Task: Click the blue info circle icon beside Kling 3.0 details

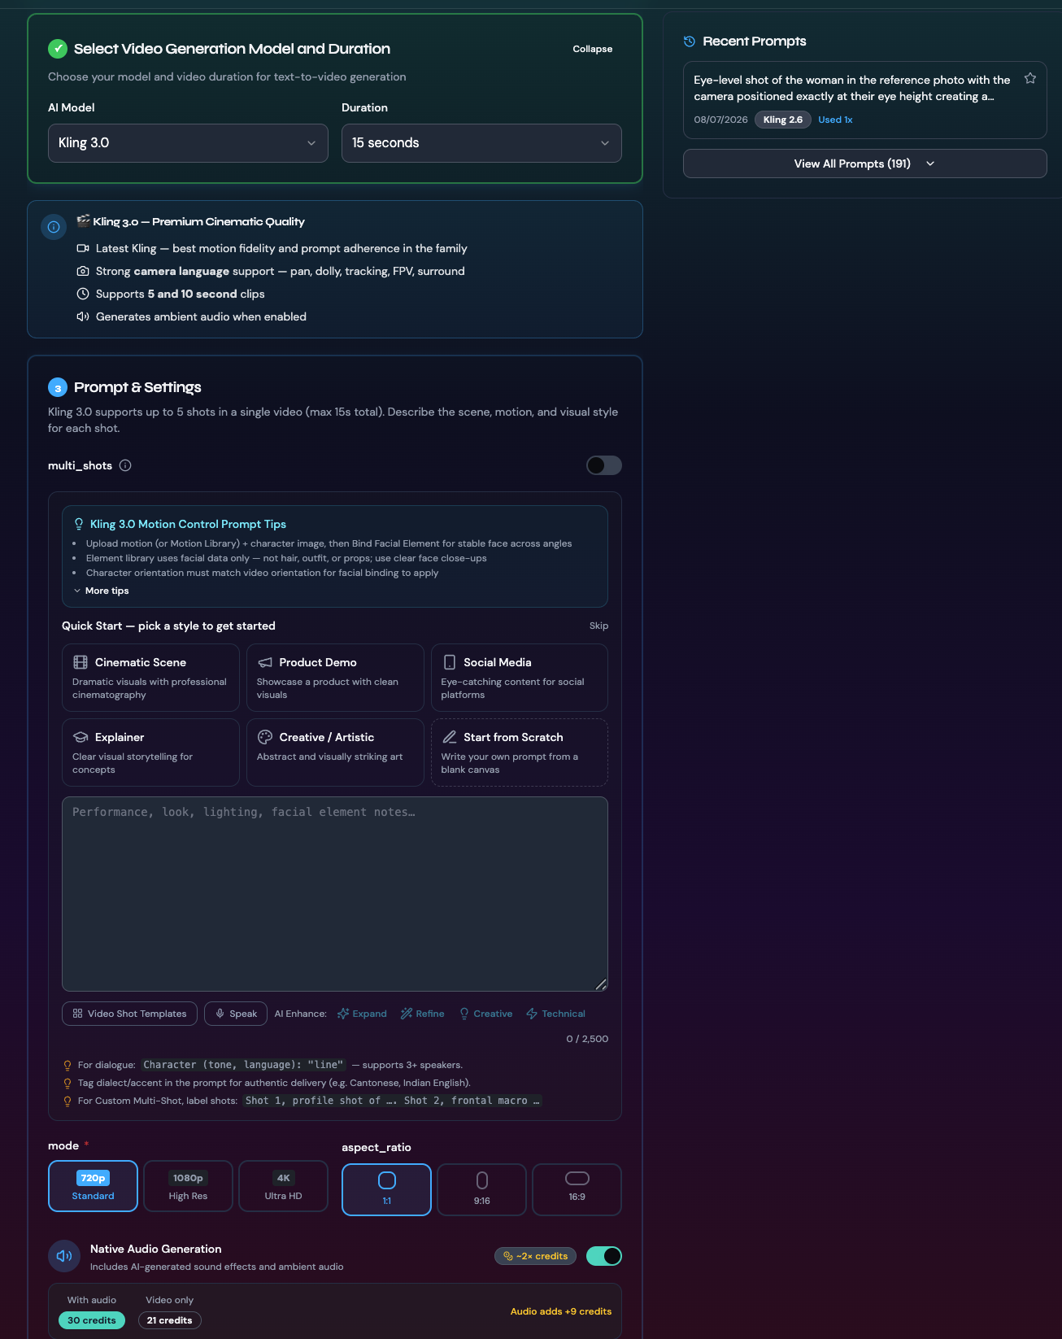Action: pos(54,227)
